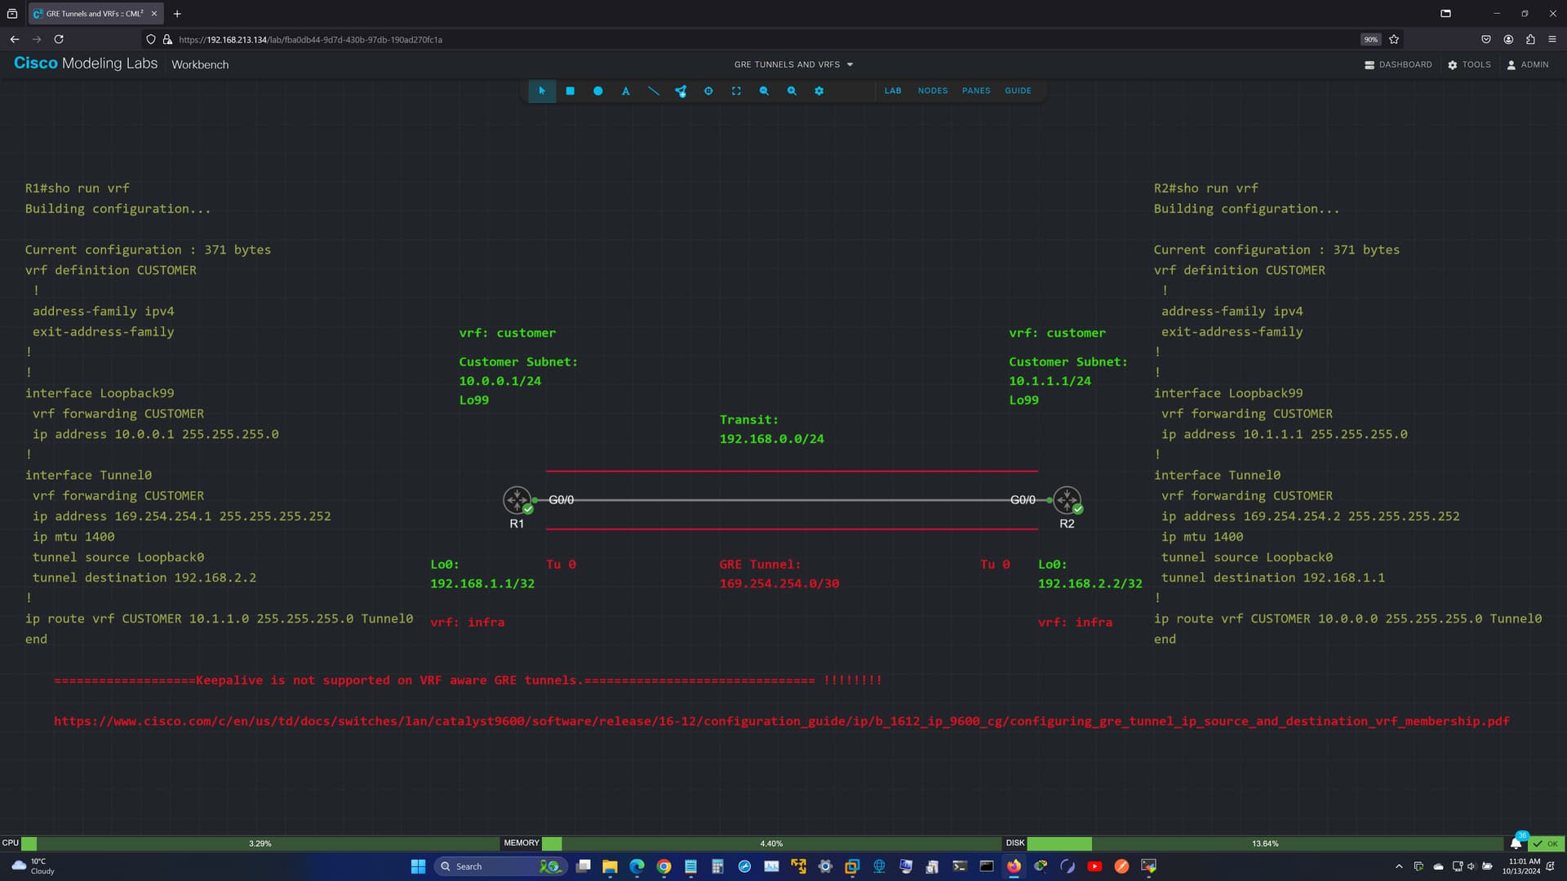
Task: Select the line annotation tool
Action: pyautogui.click(x=654, y=91)
